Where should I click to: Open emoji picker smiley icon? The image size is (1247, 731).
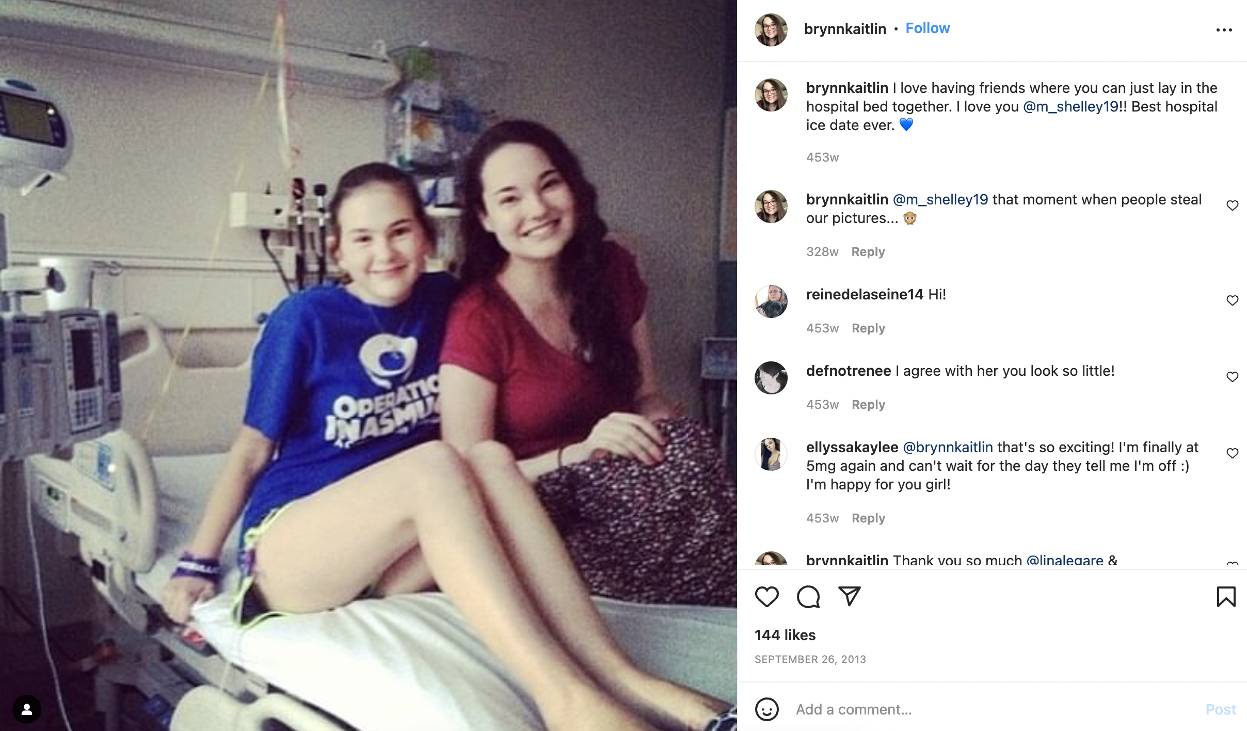766,709
